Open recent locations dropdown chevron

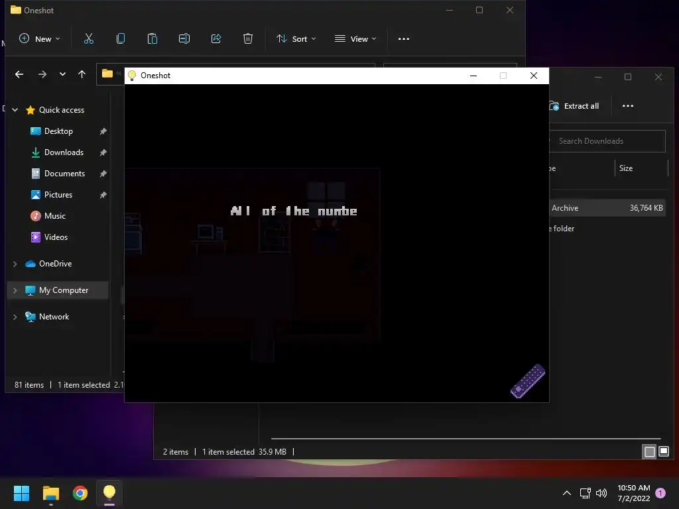63,74
